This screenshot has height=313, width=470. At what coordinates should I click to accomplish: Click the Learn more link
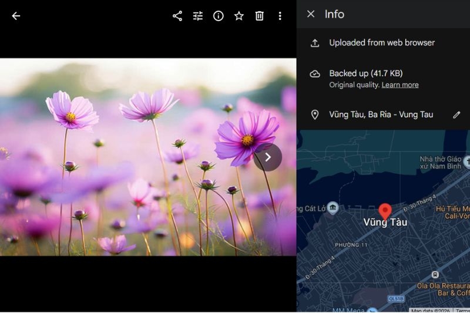[x=400, y=85]
